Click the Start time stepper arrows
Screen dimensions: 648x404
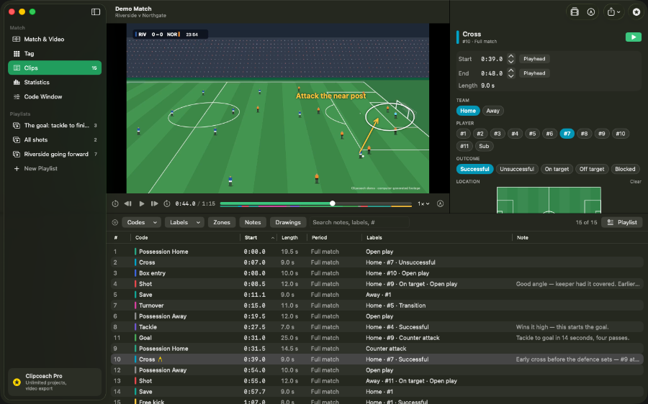coord(510,59)
